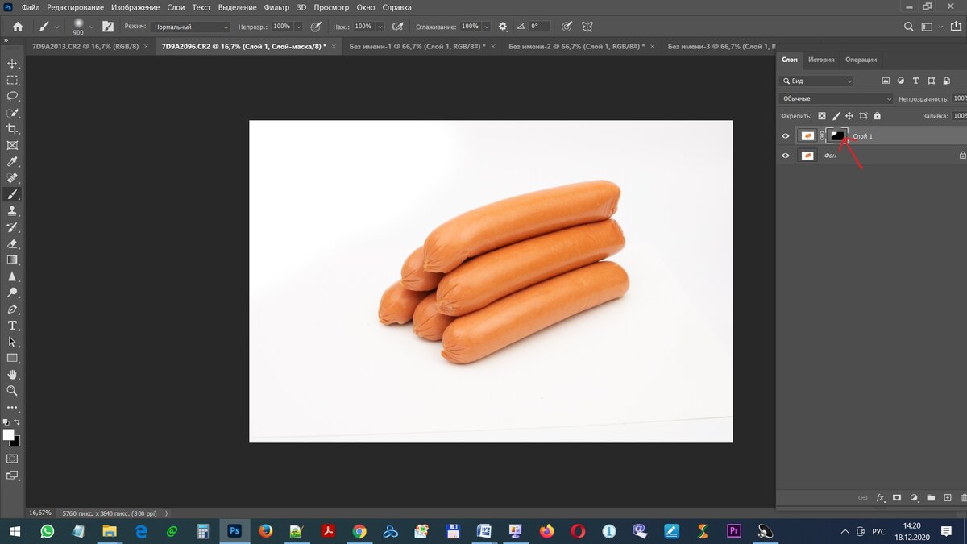This screenshot has width=967, height=544.
Task: Open the Обычные layer blend mode dropdown
Action: point(836,98)
